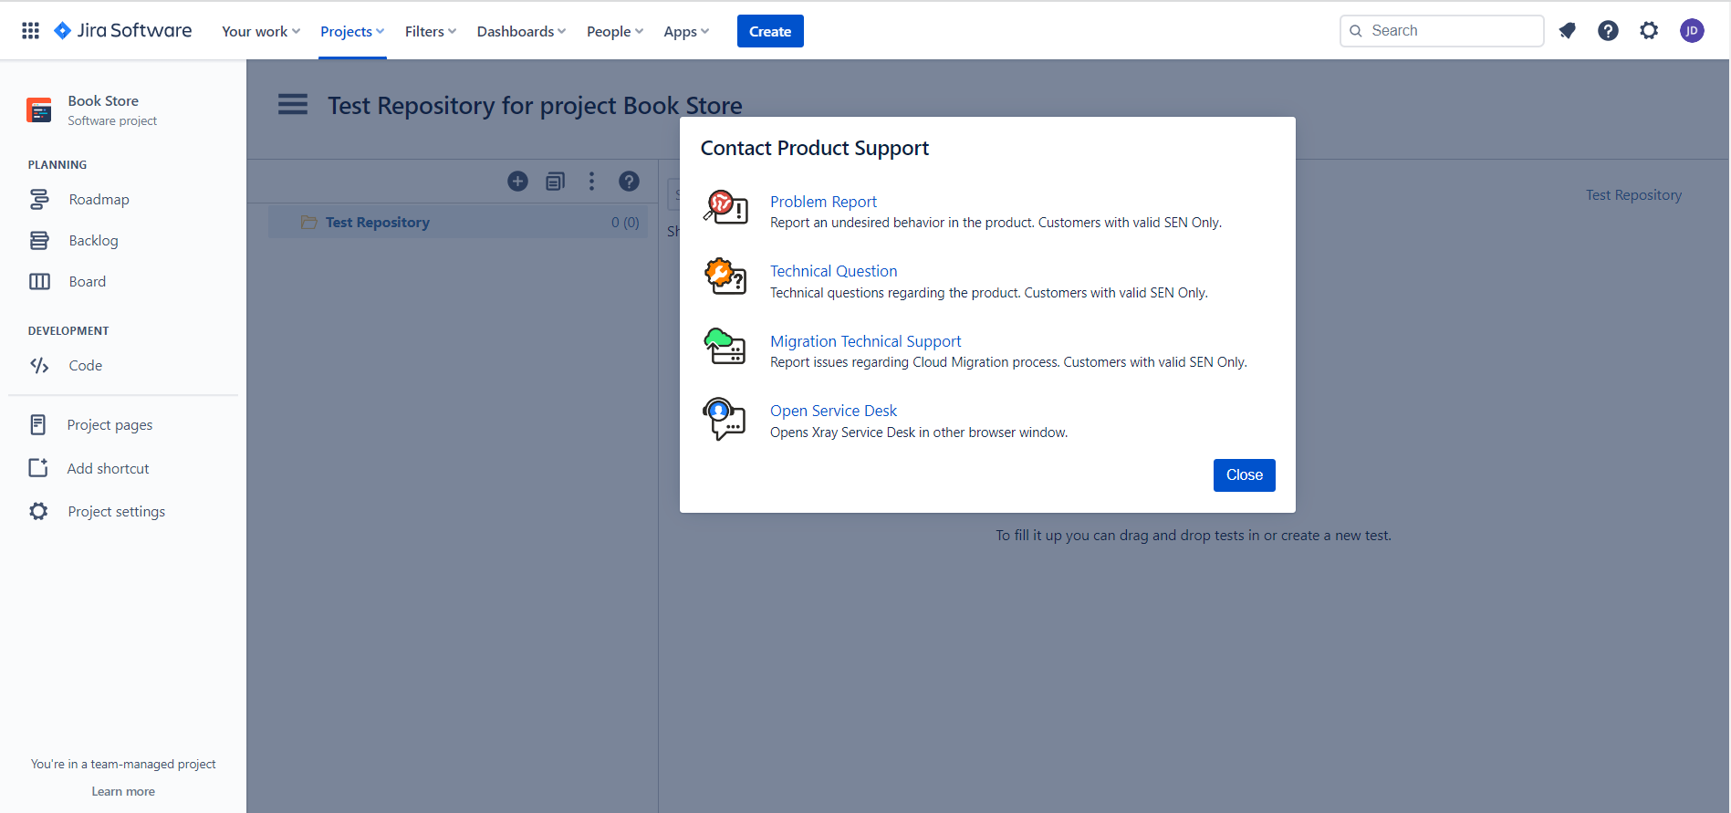Expand the Projects dropdown

[352, 31]
